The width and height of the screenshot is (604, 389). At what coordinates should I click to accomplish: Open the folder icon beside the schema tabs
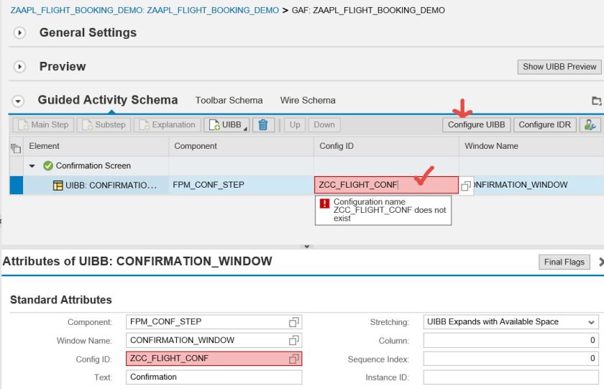596,101
